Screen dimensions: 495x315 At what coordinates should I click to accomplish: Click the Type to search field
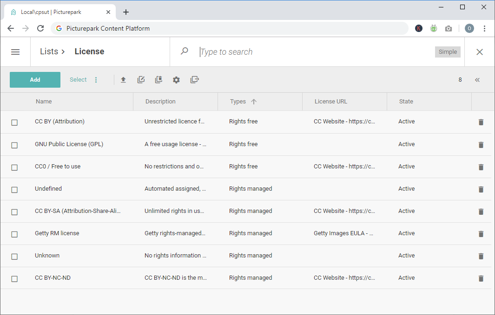point(316,52)
